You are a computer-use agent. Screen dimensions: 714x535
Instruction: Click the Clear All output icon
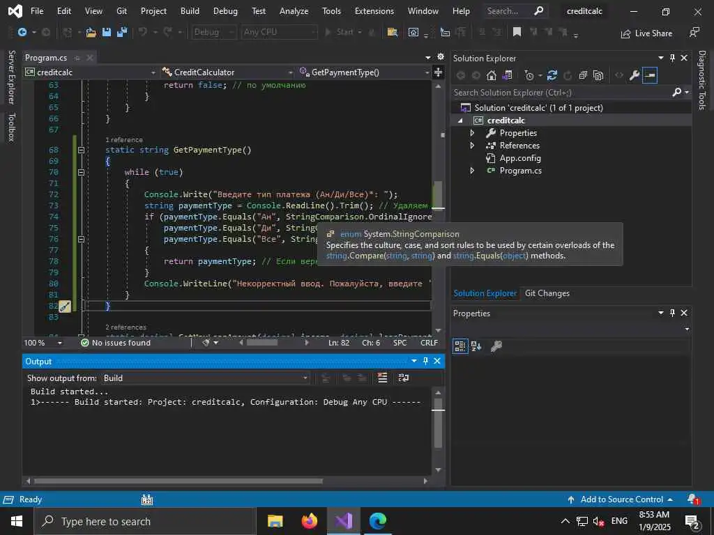pos(383,378)
